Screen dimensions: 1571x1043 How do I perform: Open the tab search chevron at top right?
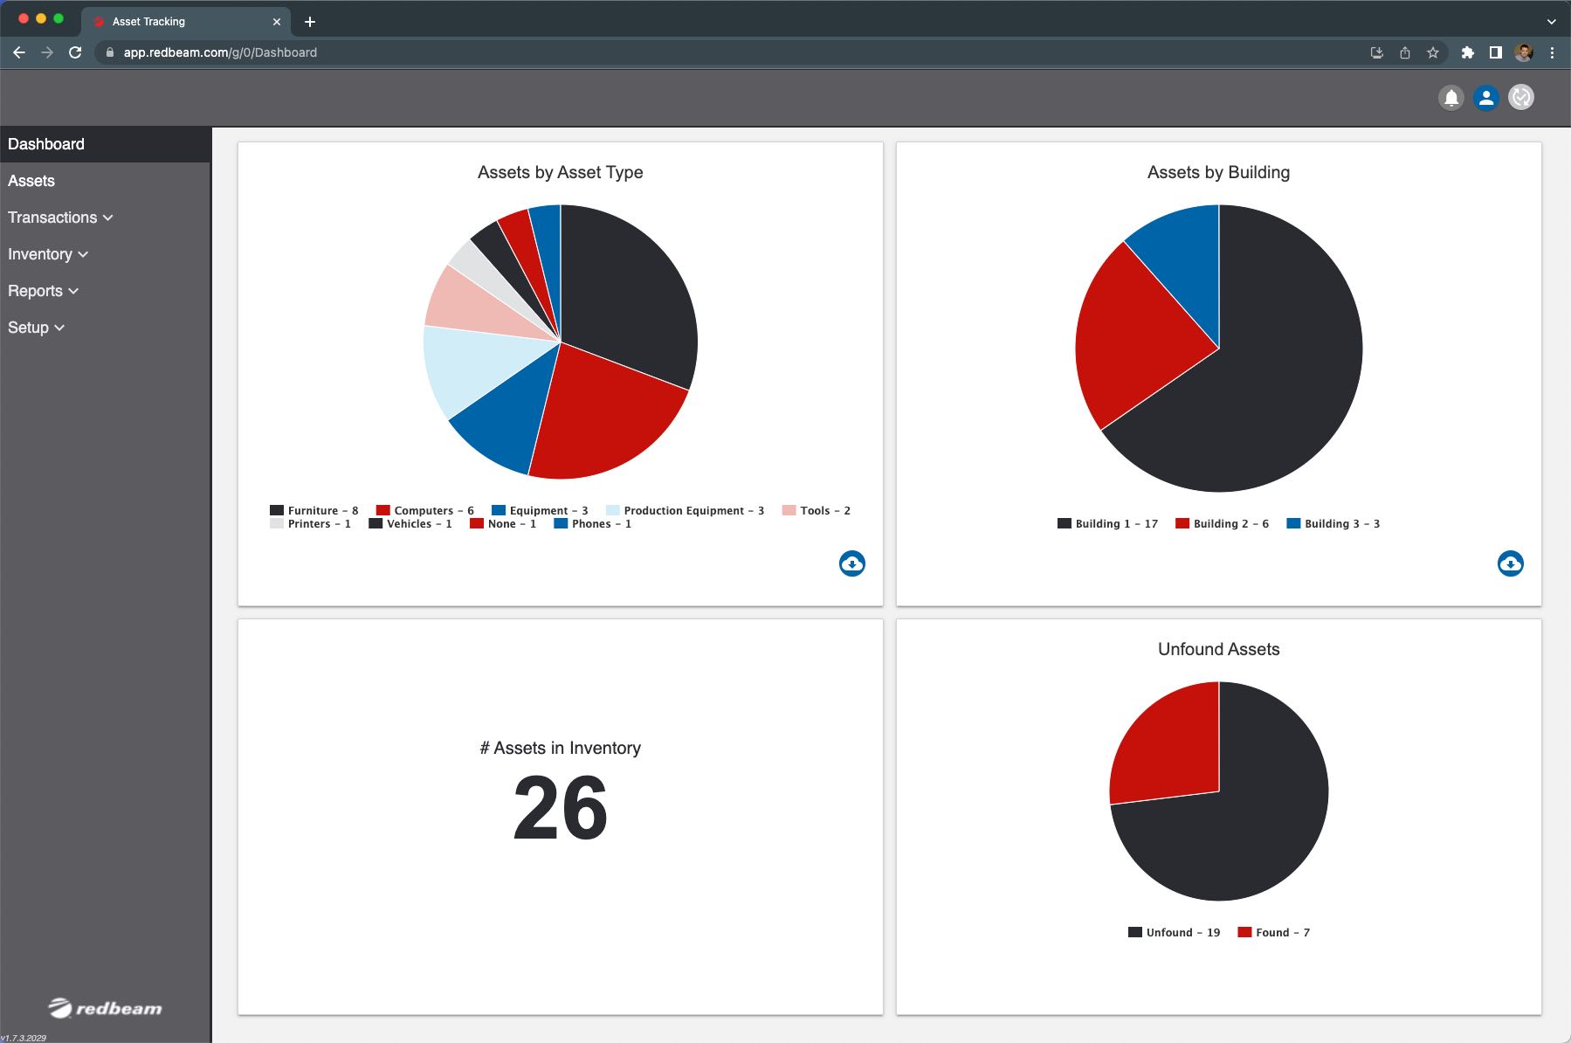[1551, 22]
